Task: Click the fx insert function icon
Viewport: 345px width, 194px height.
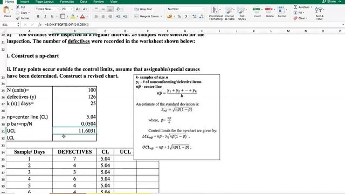Action: [39, 25]
